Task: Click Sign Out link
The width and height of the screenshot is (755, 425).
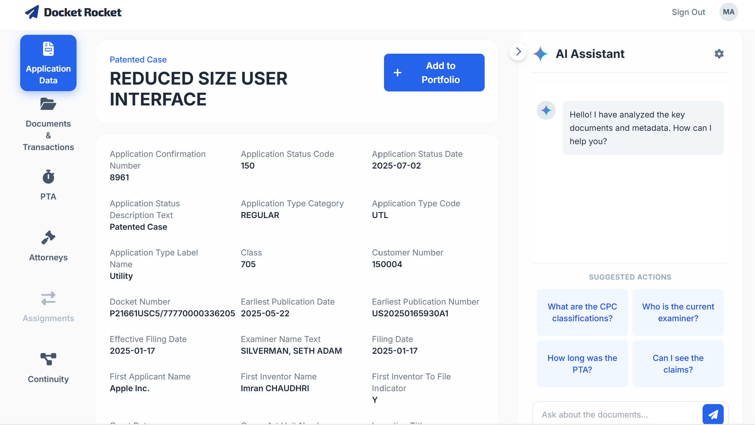Action: click(x=688, y=12)
